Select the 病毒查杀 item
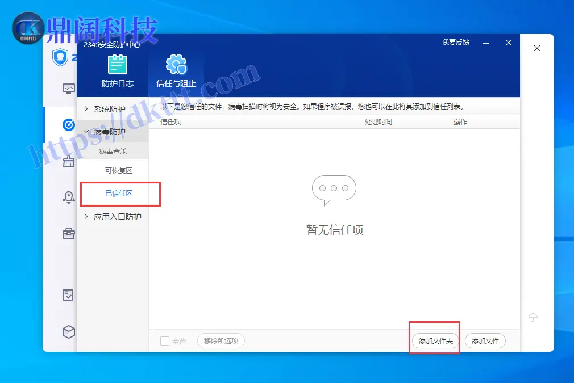Viewport: 574px width, 383px height. pyautogui.click(x=113, y=151)
